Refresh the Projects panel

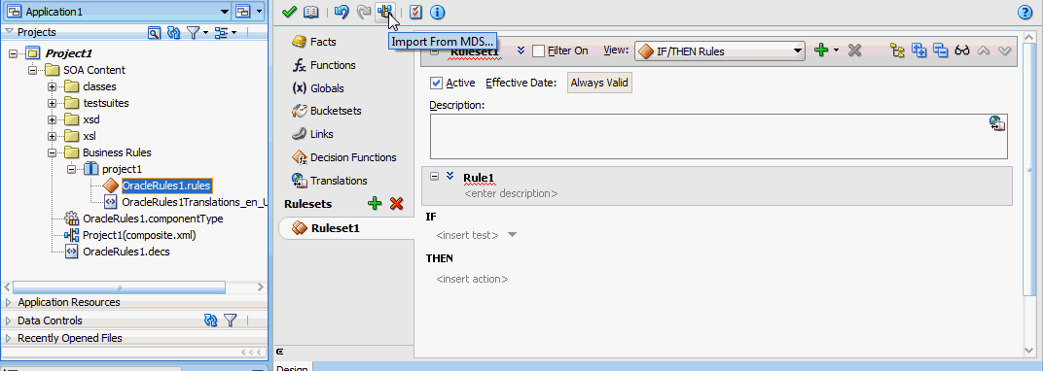(173, 32)
